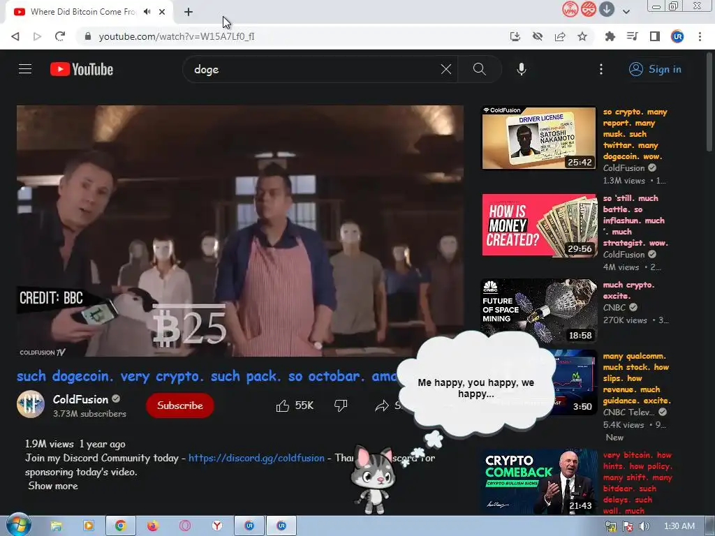The height and width of the screenshot is (536, 715).
Task: Click the address bar URL
Action: tap(177, 36)
